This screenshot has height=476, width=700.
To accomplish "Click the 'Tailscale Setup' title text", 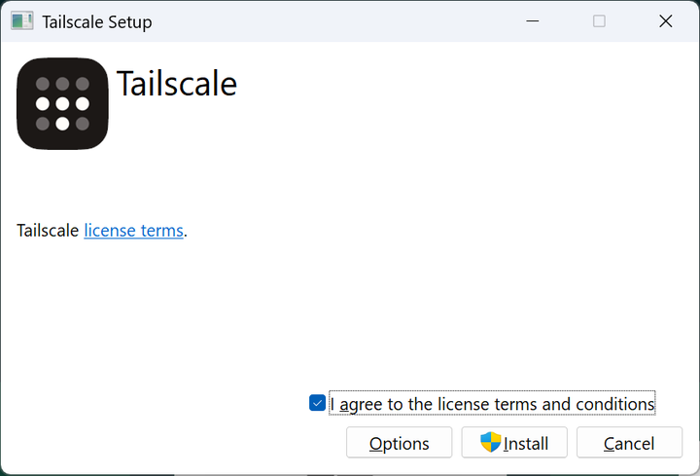I will tap(97, 21).
